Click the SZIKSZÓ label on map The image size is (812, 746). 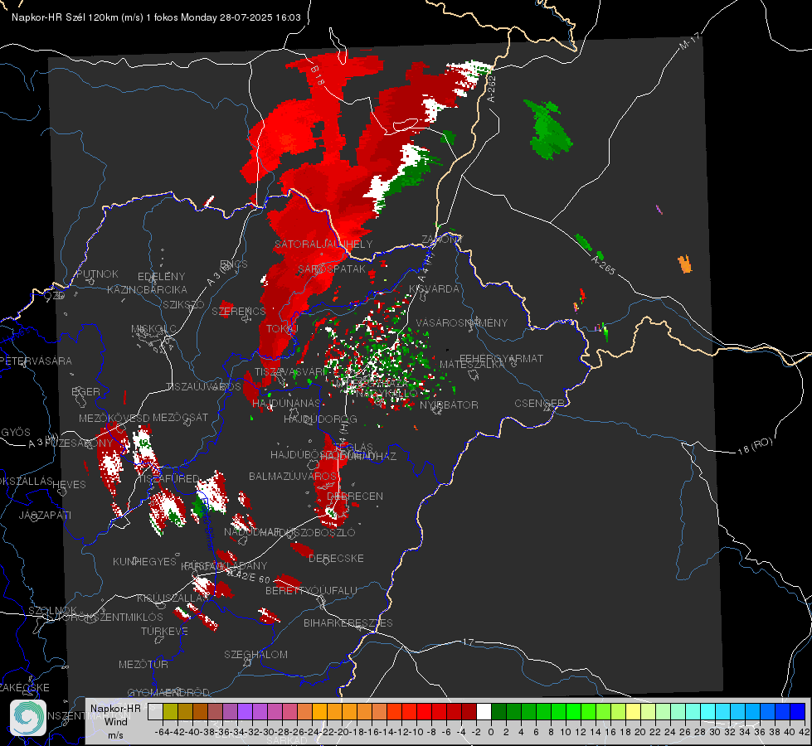[x=184, y=304]
